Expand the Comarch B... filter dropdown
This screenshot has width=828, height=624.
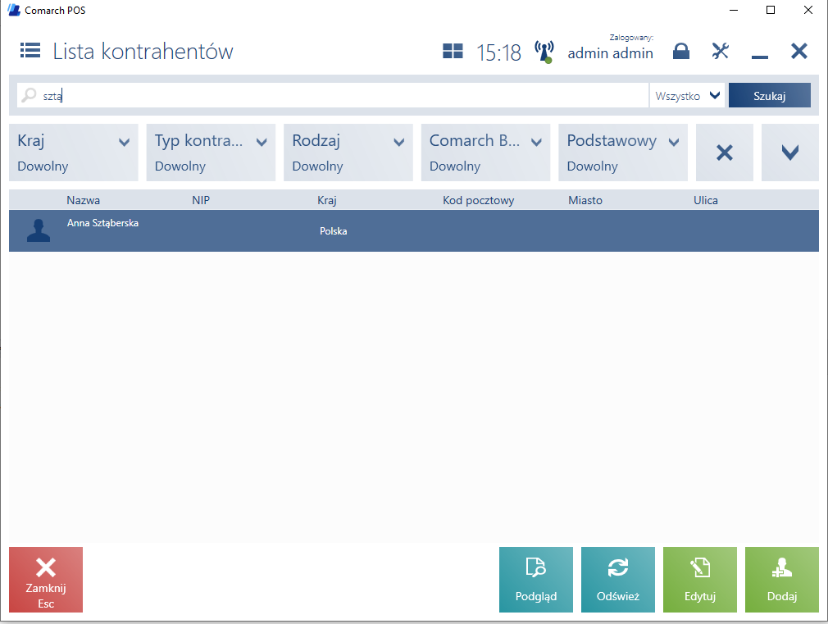(485, 153)
